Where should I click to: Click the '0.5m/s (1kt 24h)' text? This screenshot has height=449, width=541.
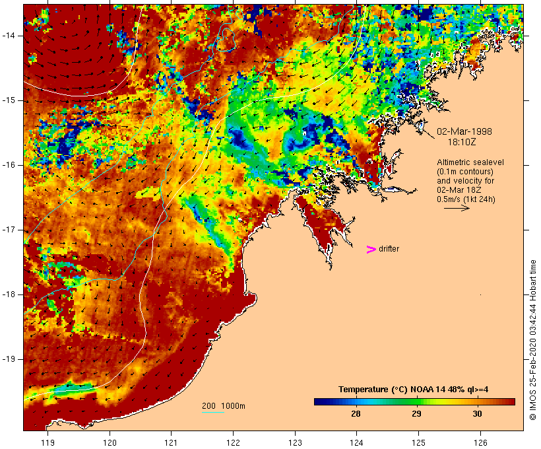[466, 199]
